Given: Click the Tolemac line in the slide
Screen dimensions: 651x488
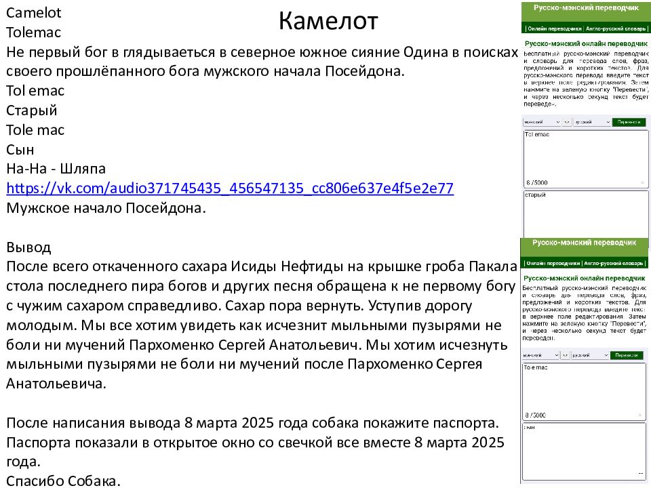Looking at the screenshot, I should coord(34,32).
